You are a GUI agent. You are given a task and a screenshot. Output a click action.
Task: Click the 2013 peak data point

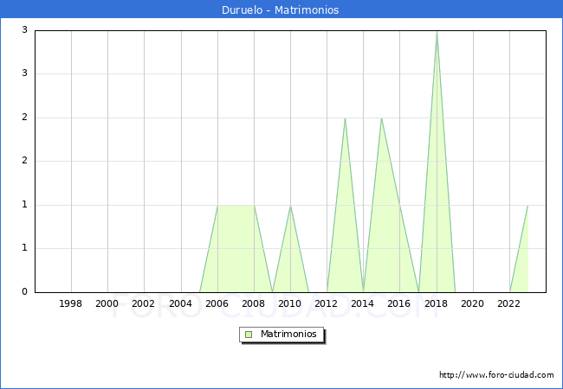(x=345, y=118)
